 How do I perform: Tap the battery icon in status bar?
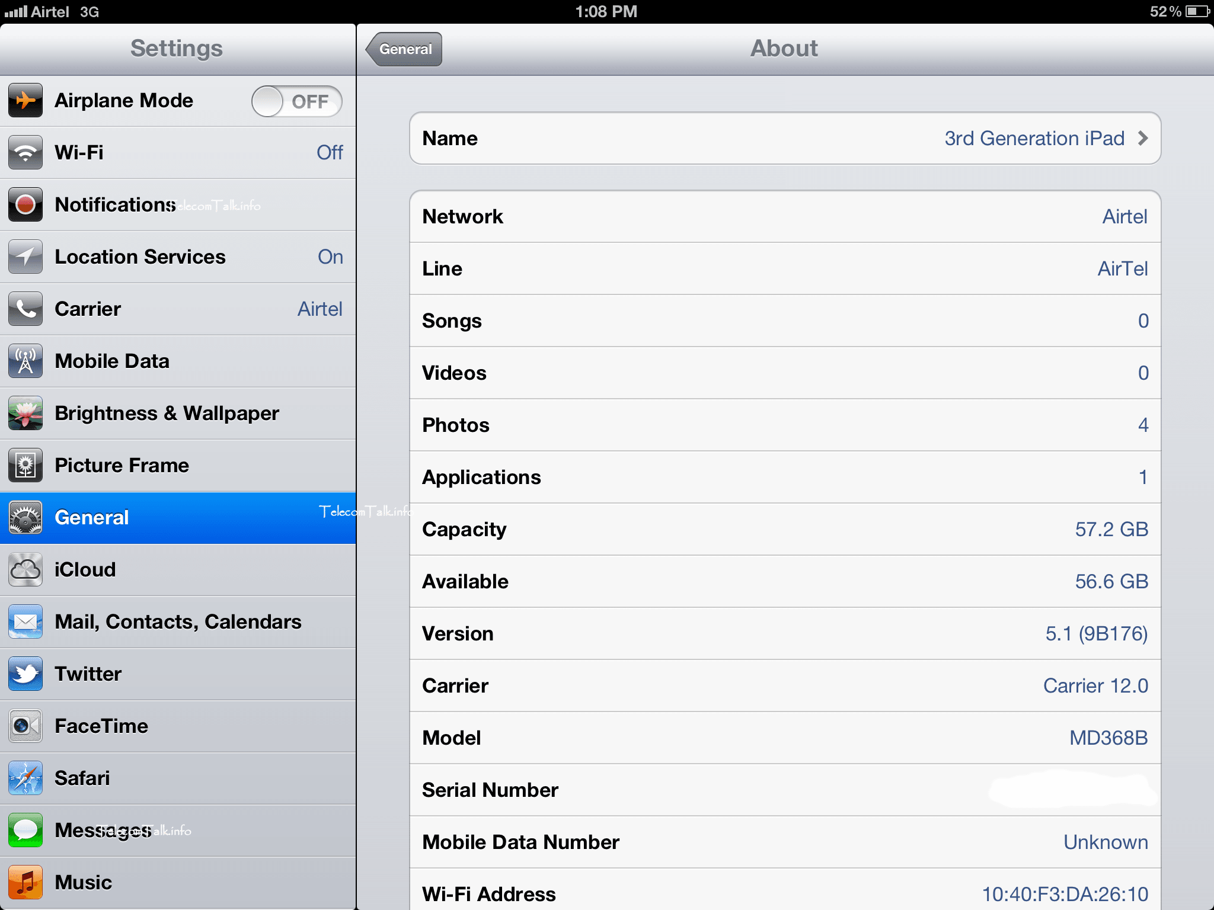click(1197, 11)
